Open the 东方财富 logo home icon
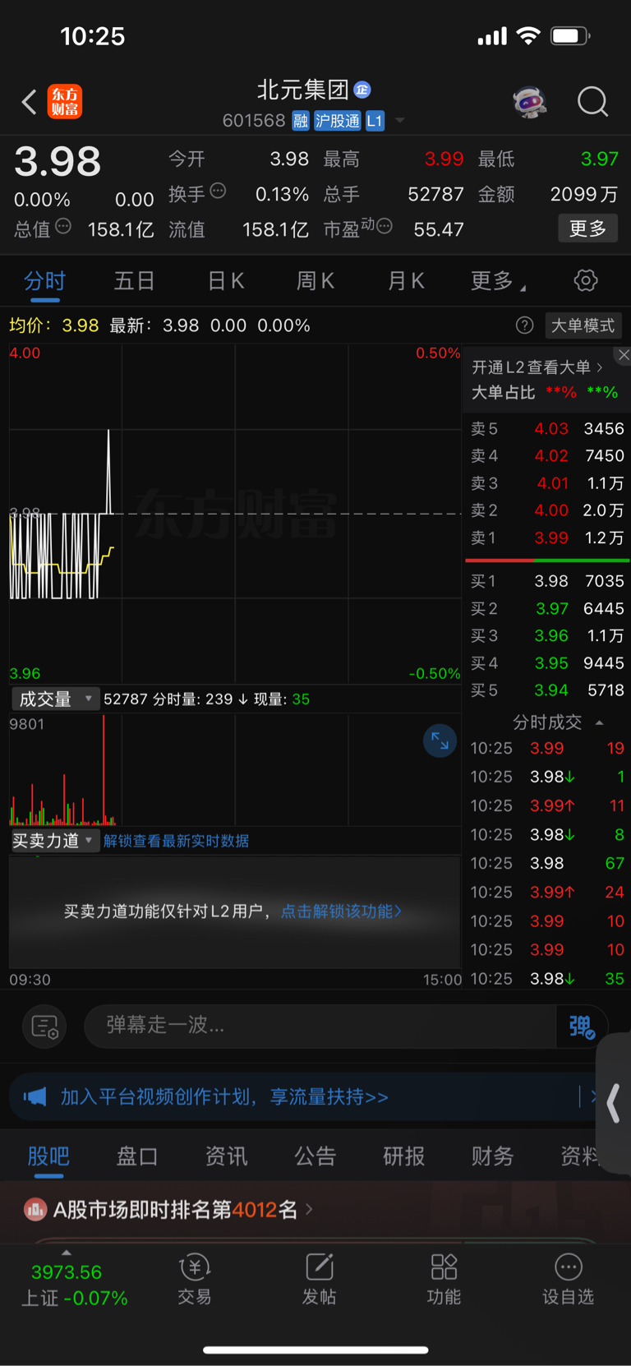This screenshot has width=631, height=1366. [x=65, y=102]
